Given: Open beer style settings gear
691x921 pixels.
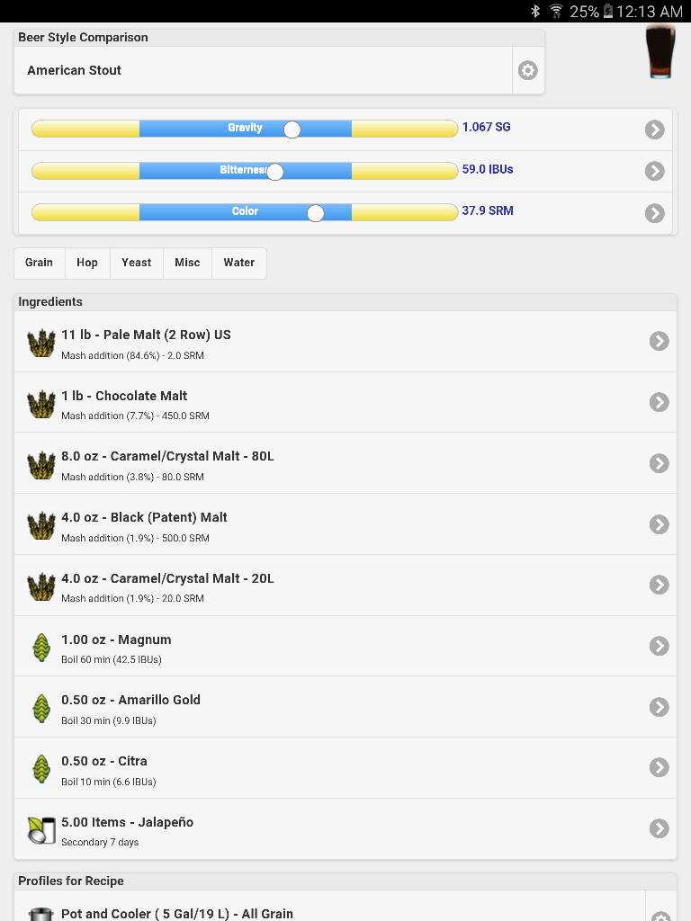Looking at the screenshot, I should tap(527, 70).
